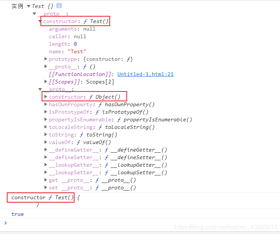Expand constructor: f Object() entry
Image resolution: width=280 pixels, height=234 pixels.
[x=46, y=97]
